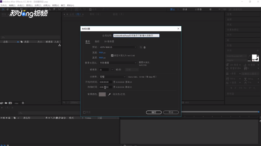Viewport: 261px width, 146px height.
Task: Click the shy switch icon in timeline header
Action: (46, 118)
